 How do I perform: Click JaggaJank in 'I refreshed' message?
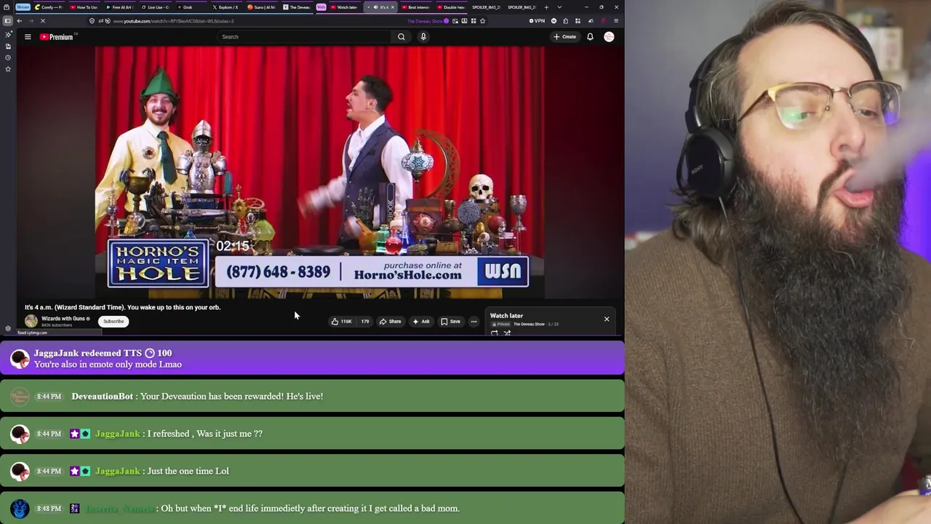pos(117,433)
